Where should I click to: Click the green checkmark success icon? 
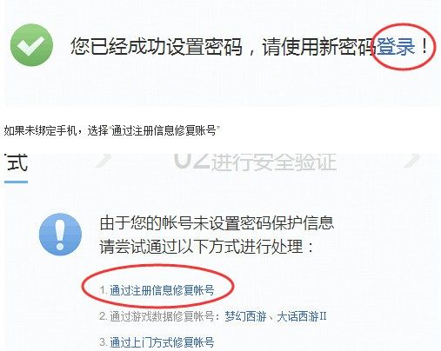pyautogui.click(x=31, y=45)
